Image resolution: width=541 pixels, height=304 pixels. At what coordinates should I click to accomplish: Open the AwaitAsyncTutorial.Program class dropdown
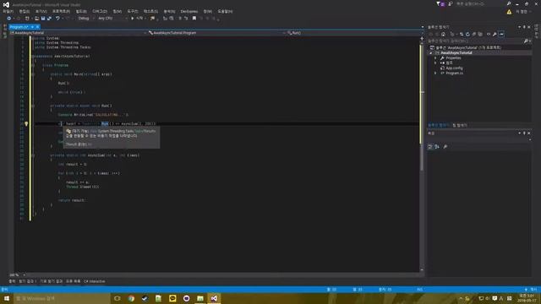(217, 33)
